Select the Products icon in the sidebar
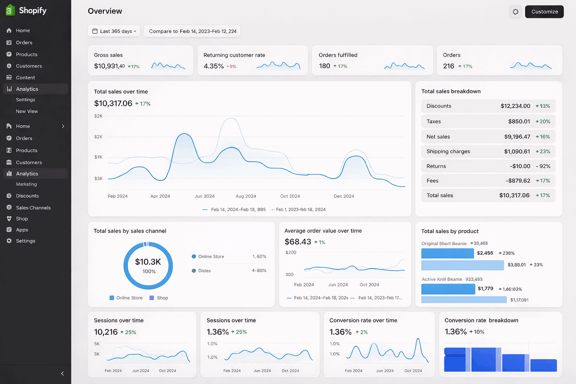576x384 pixels. (x=9, y=54)
